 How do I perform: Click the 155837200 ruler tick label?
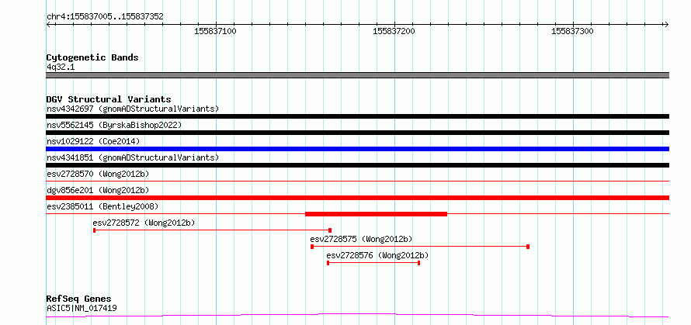394,31
